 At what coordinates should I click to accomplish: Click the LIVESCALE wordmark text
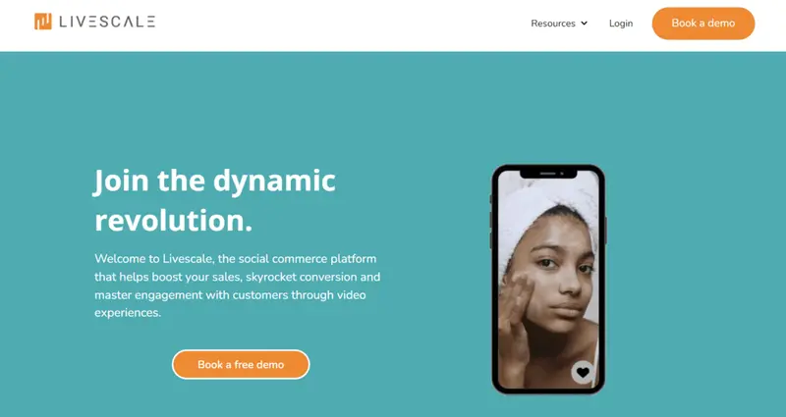107,21
